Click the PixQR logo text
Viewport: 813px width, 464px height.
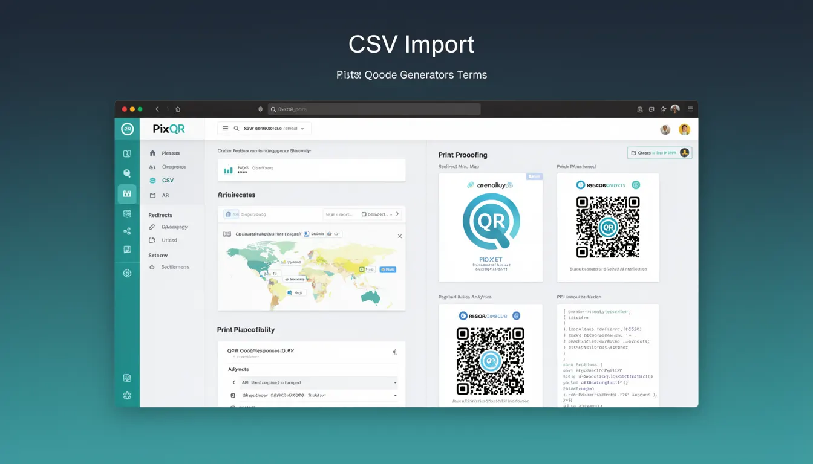[x=169, y=129]
